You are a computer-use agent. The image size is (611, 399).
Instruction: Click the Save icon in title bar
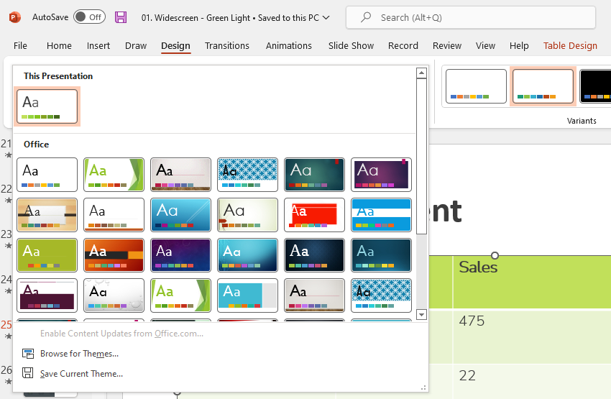(121, 17)
